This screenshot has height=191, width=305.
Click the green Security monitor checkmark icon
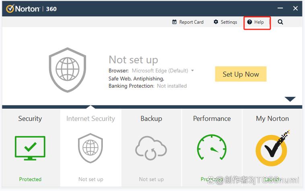[30, 148]
